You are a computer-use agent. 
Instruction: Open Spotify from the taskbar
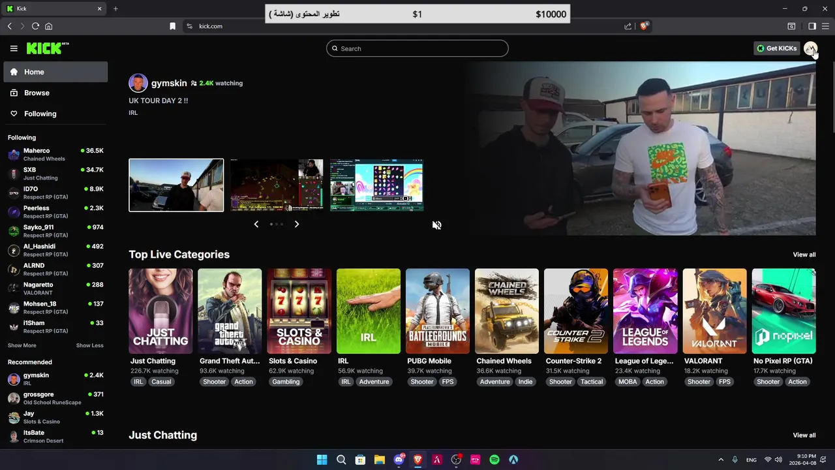(x=494, y=460)
